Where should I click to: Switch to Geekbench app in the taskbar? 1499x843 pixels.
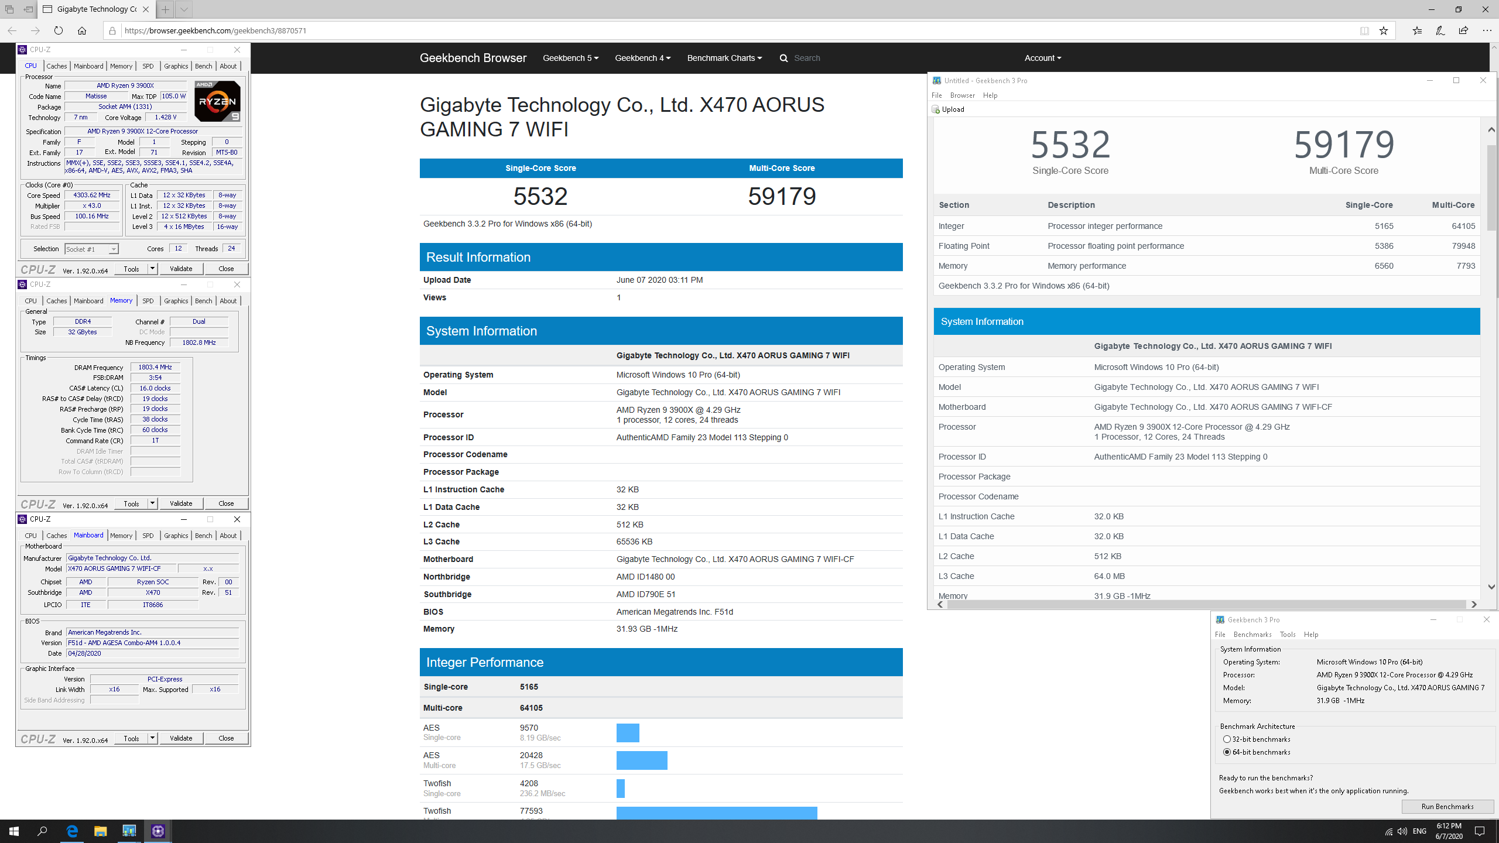click(129, 831)
